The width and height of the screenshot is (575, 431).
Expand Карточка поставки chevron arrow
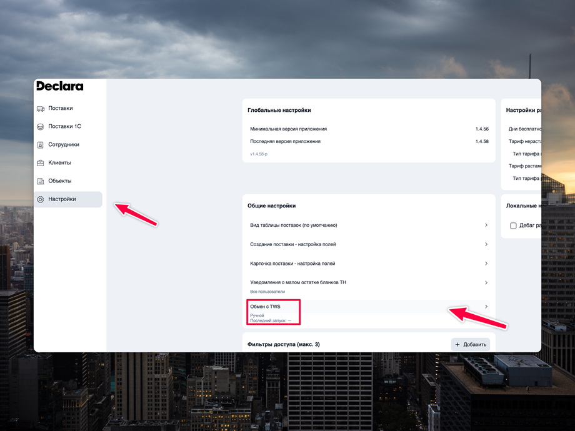486,264
